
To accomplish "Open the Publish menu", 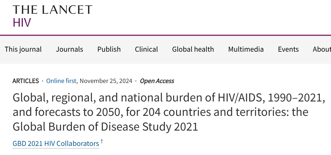I will click(x=109, y=49).
